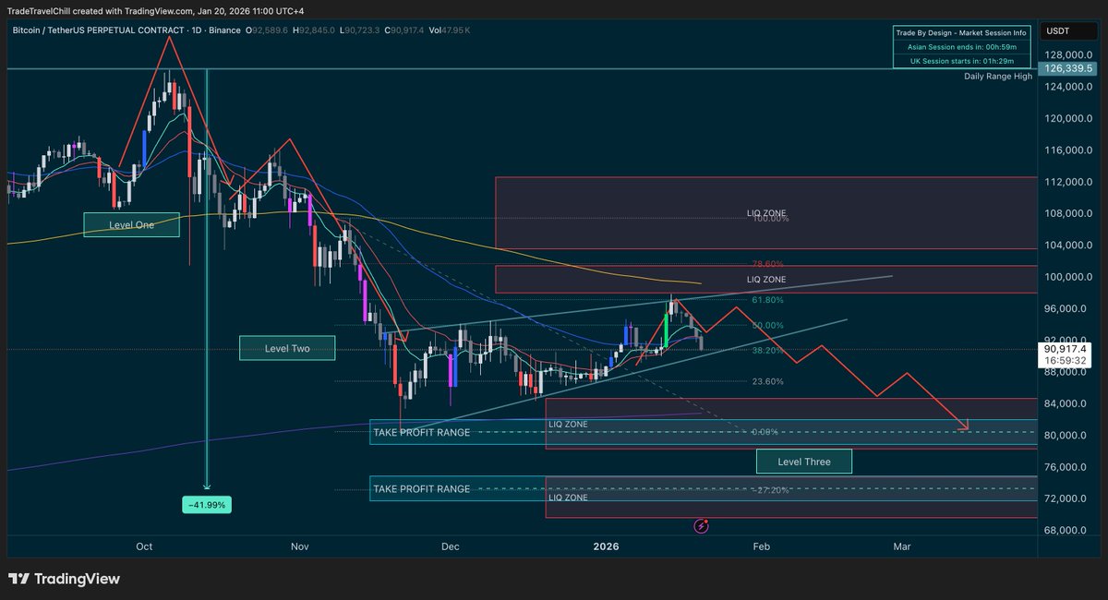The height and width of the screenshot is (600, 1108).
Task: Click the Feb label on the time axis
Action: tap(762, 546)
